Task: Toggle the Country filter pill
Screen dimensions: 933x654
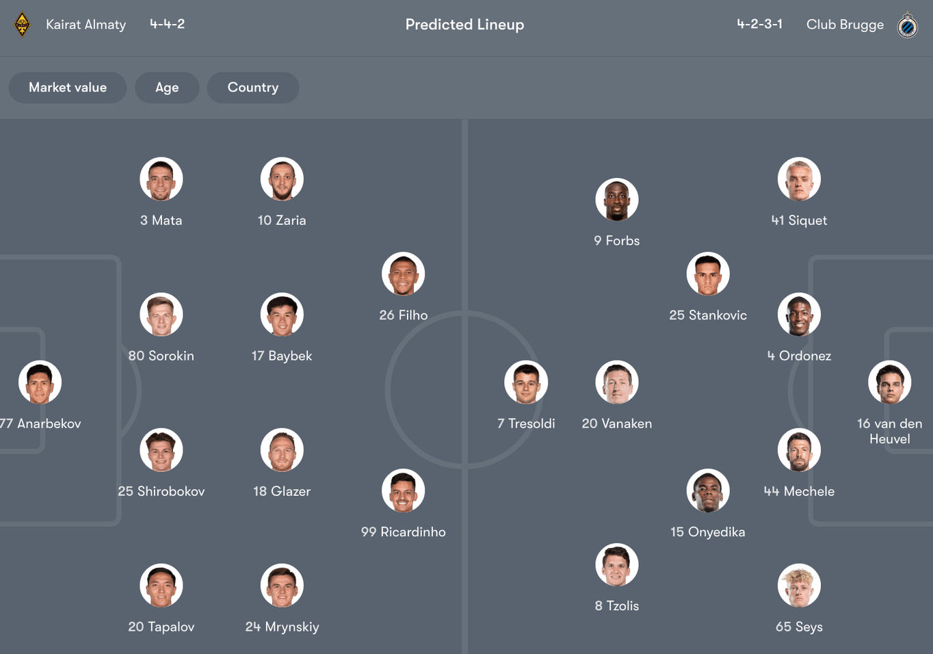Action: [253, 88]
